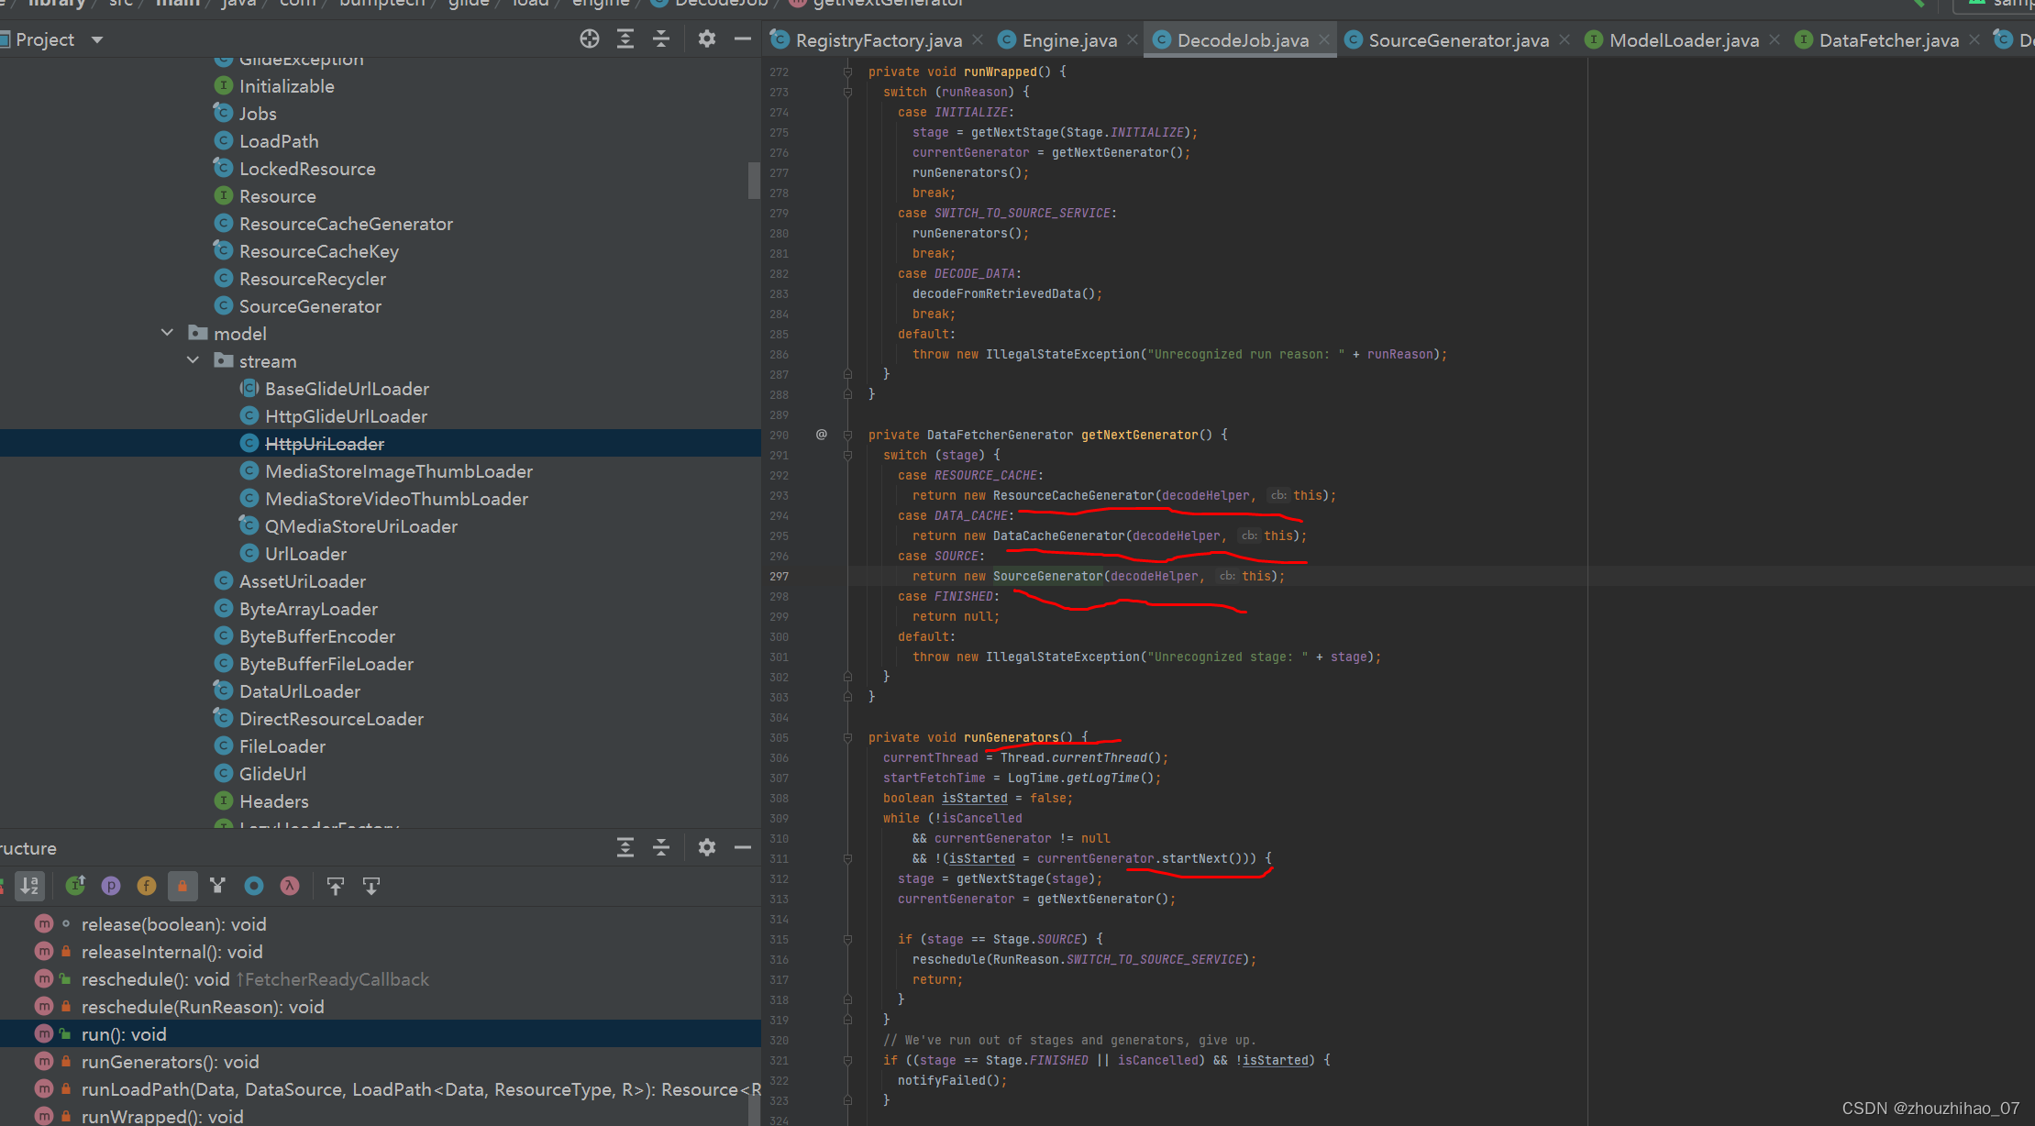This screenshot has width=2035, height=1126.
Task: Click Autoscroll to Source icon
Action: point(336,886)
